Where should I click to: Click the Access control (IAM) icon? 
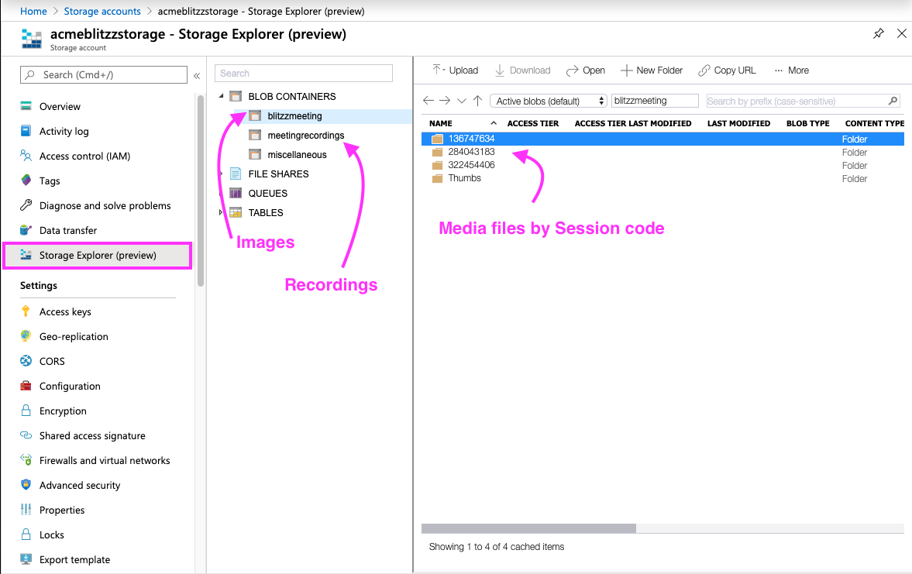coord(26,155)
